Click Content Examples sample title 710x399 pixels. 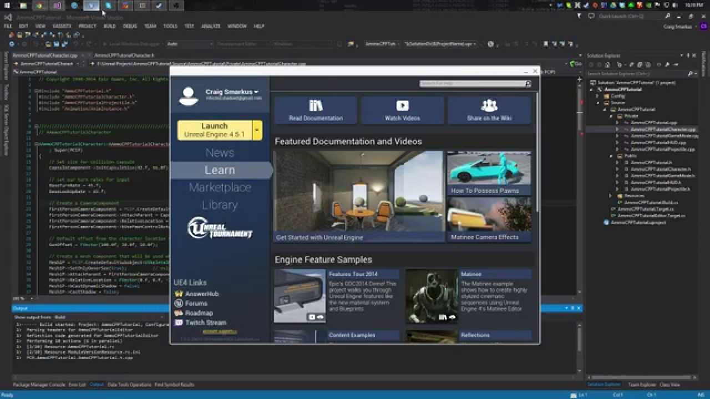tap(352, 335)
